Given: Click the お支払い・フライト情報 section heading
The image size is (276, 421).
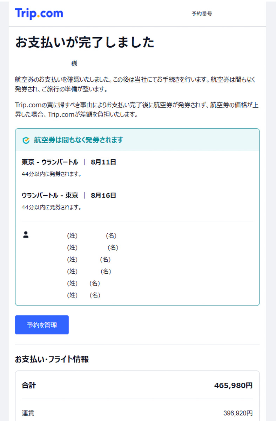Looking at the screenshot, I should point(52,359).
